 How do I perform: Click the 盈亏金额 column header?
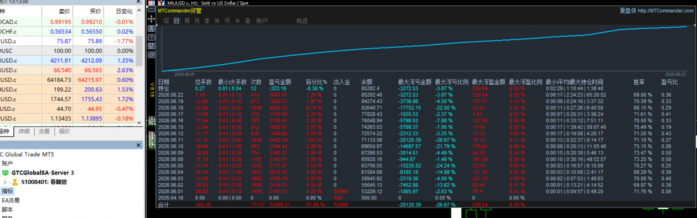pyautogui.click(x=280, y=82)
